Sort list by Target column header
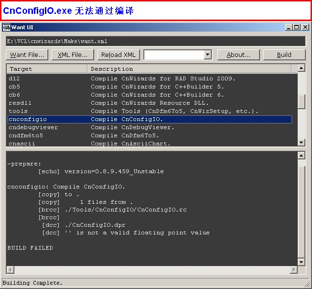Viewport: 312px width, 289px height. [x=46, y=69]
